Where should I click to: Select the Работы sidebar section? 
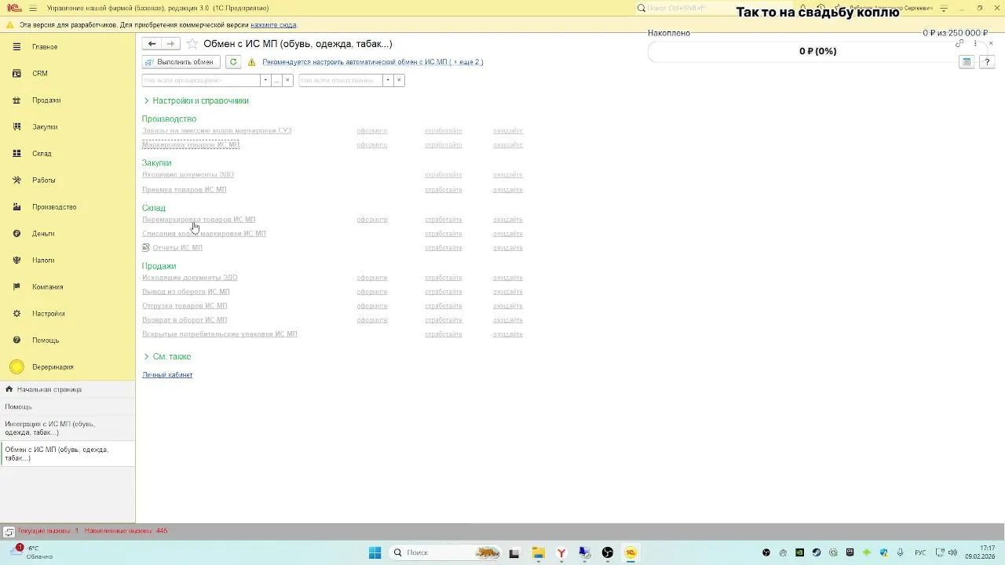(x=43, y=180)
